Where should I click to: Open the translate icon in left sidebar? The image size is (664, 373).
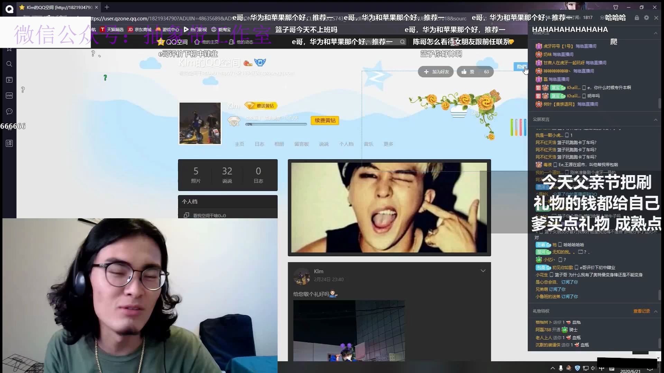point(9,143)
